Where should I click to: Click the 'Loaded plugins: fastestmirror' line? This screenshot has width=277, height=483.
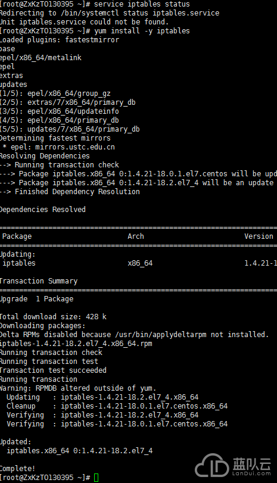pos(60,40)
